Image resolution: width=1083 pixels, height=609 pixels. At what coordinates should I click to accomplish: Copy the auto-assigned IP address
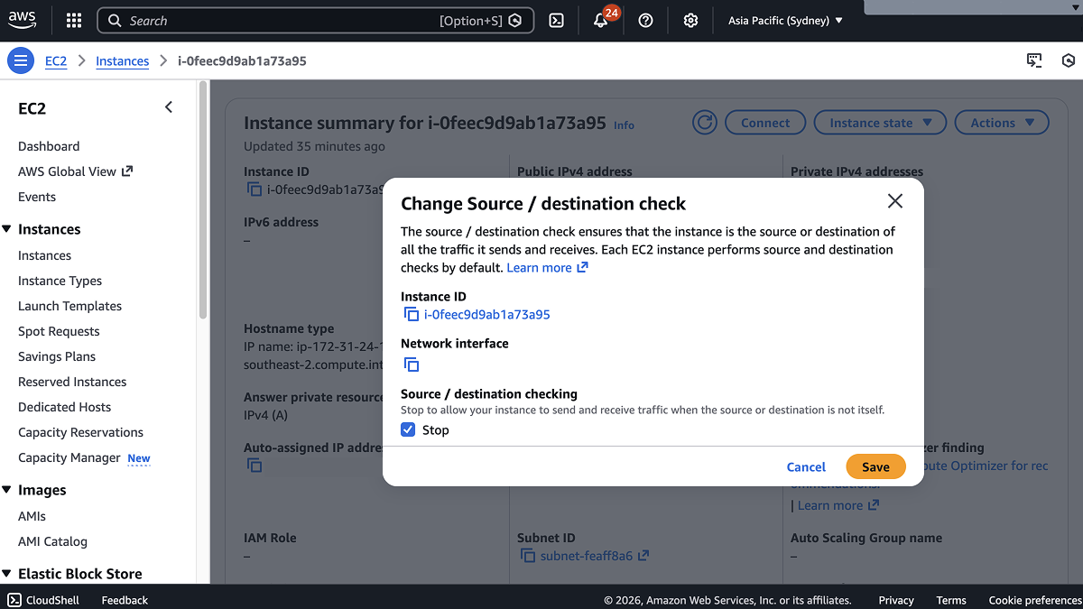[x=254, y=465]
